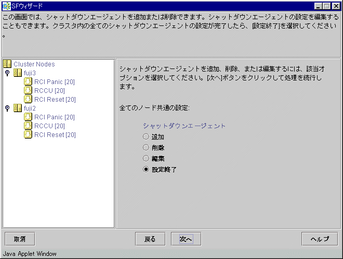Viewport: 343px width, 259px height.
Task: Select the fuji2 node label
Action: 30,108
